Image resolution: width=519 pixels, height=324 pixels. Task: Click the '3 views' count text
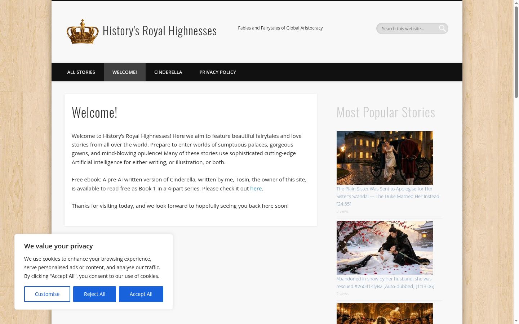[x=342, y=211]
